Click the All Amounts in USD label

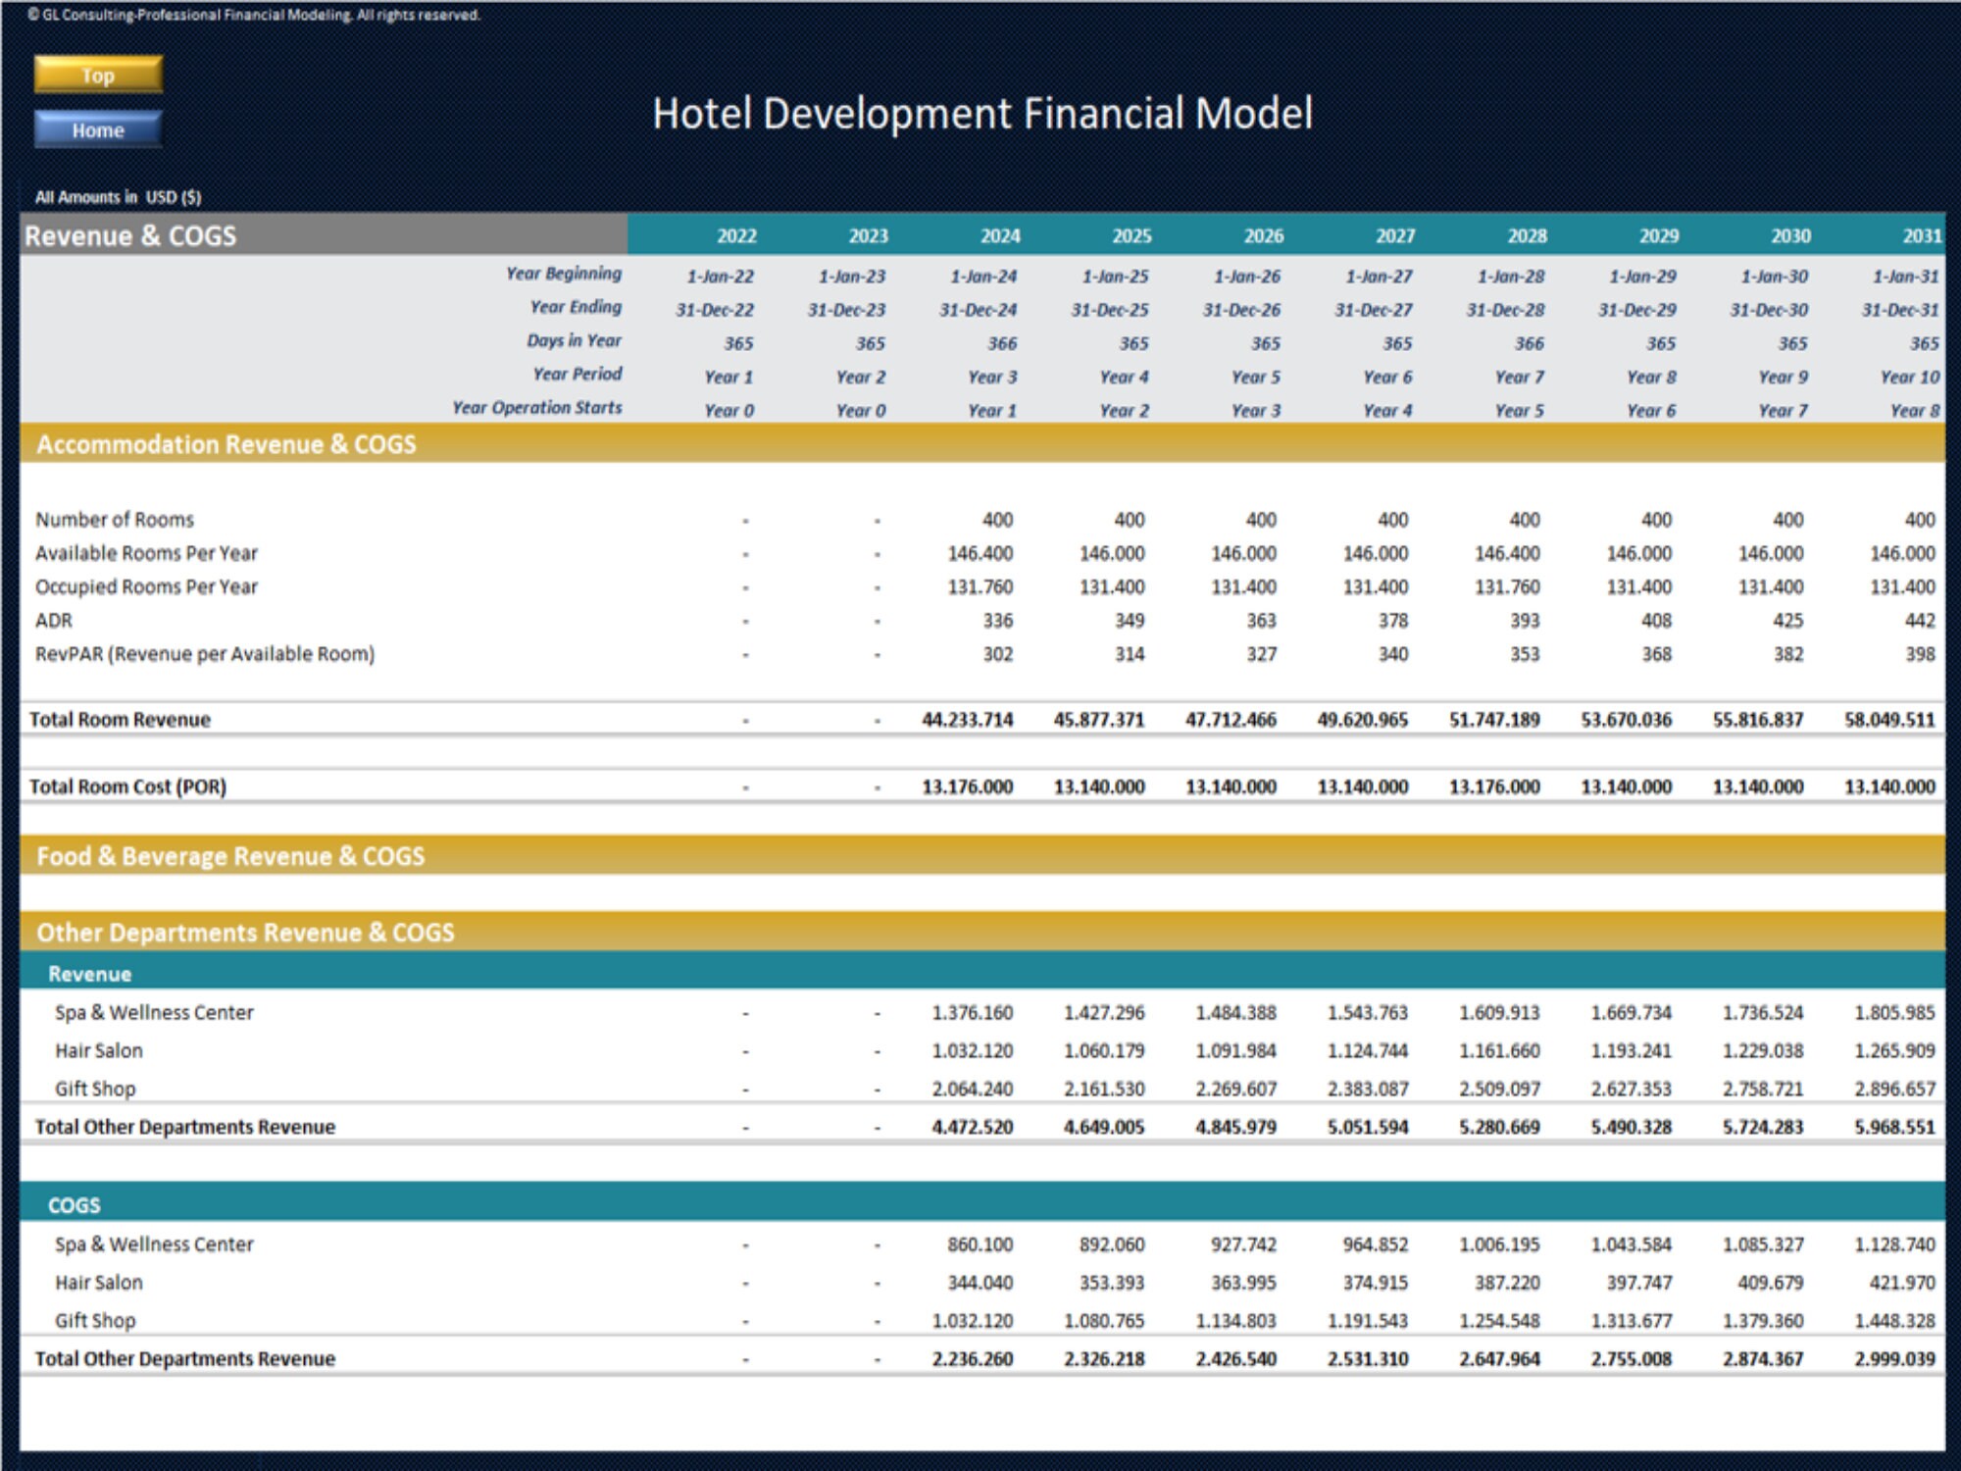click(x=118, y=196)
